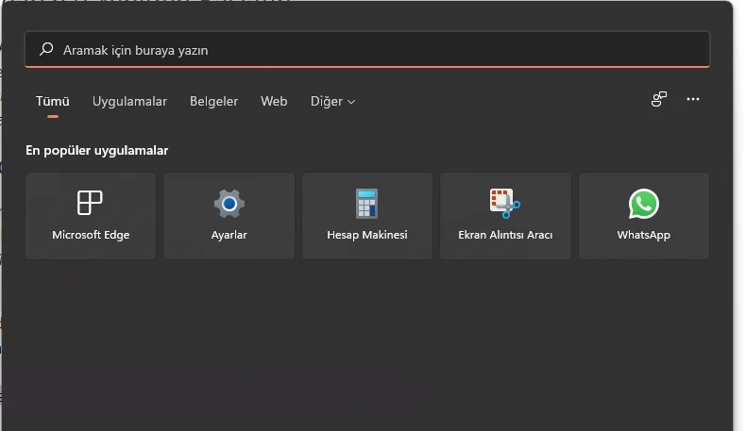Click the chevron arrow next to Diğer
Image resolution: width=746 pixels, height=431 pixels.
pyautogui.click(x=351, y=102)
